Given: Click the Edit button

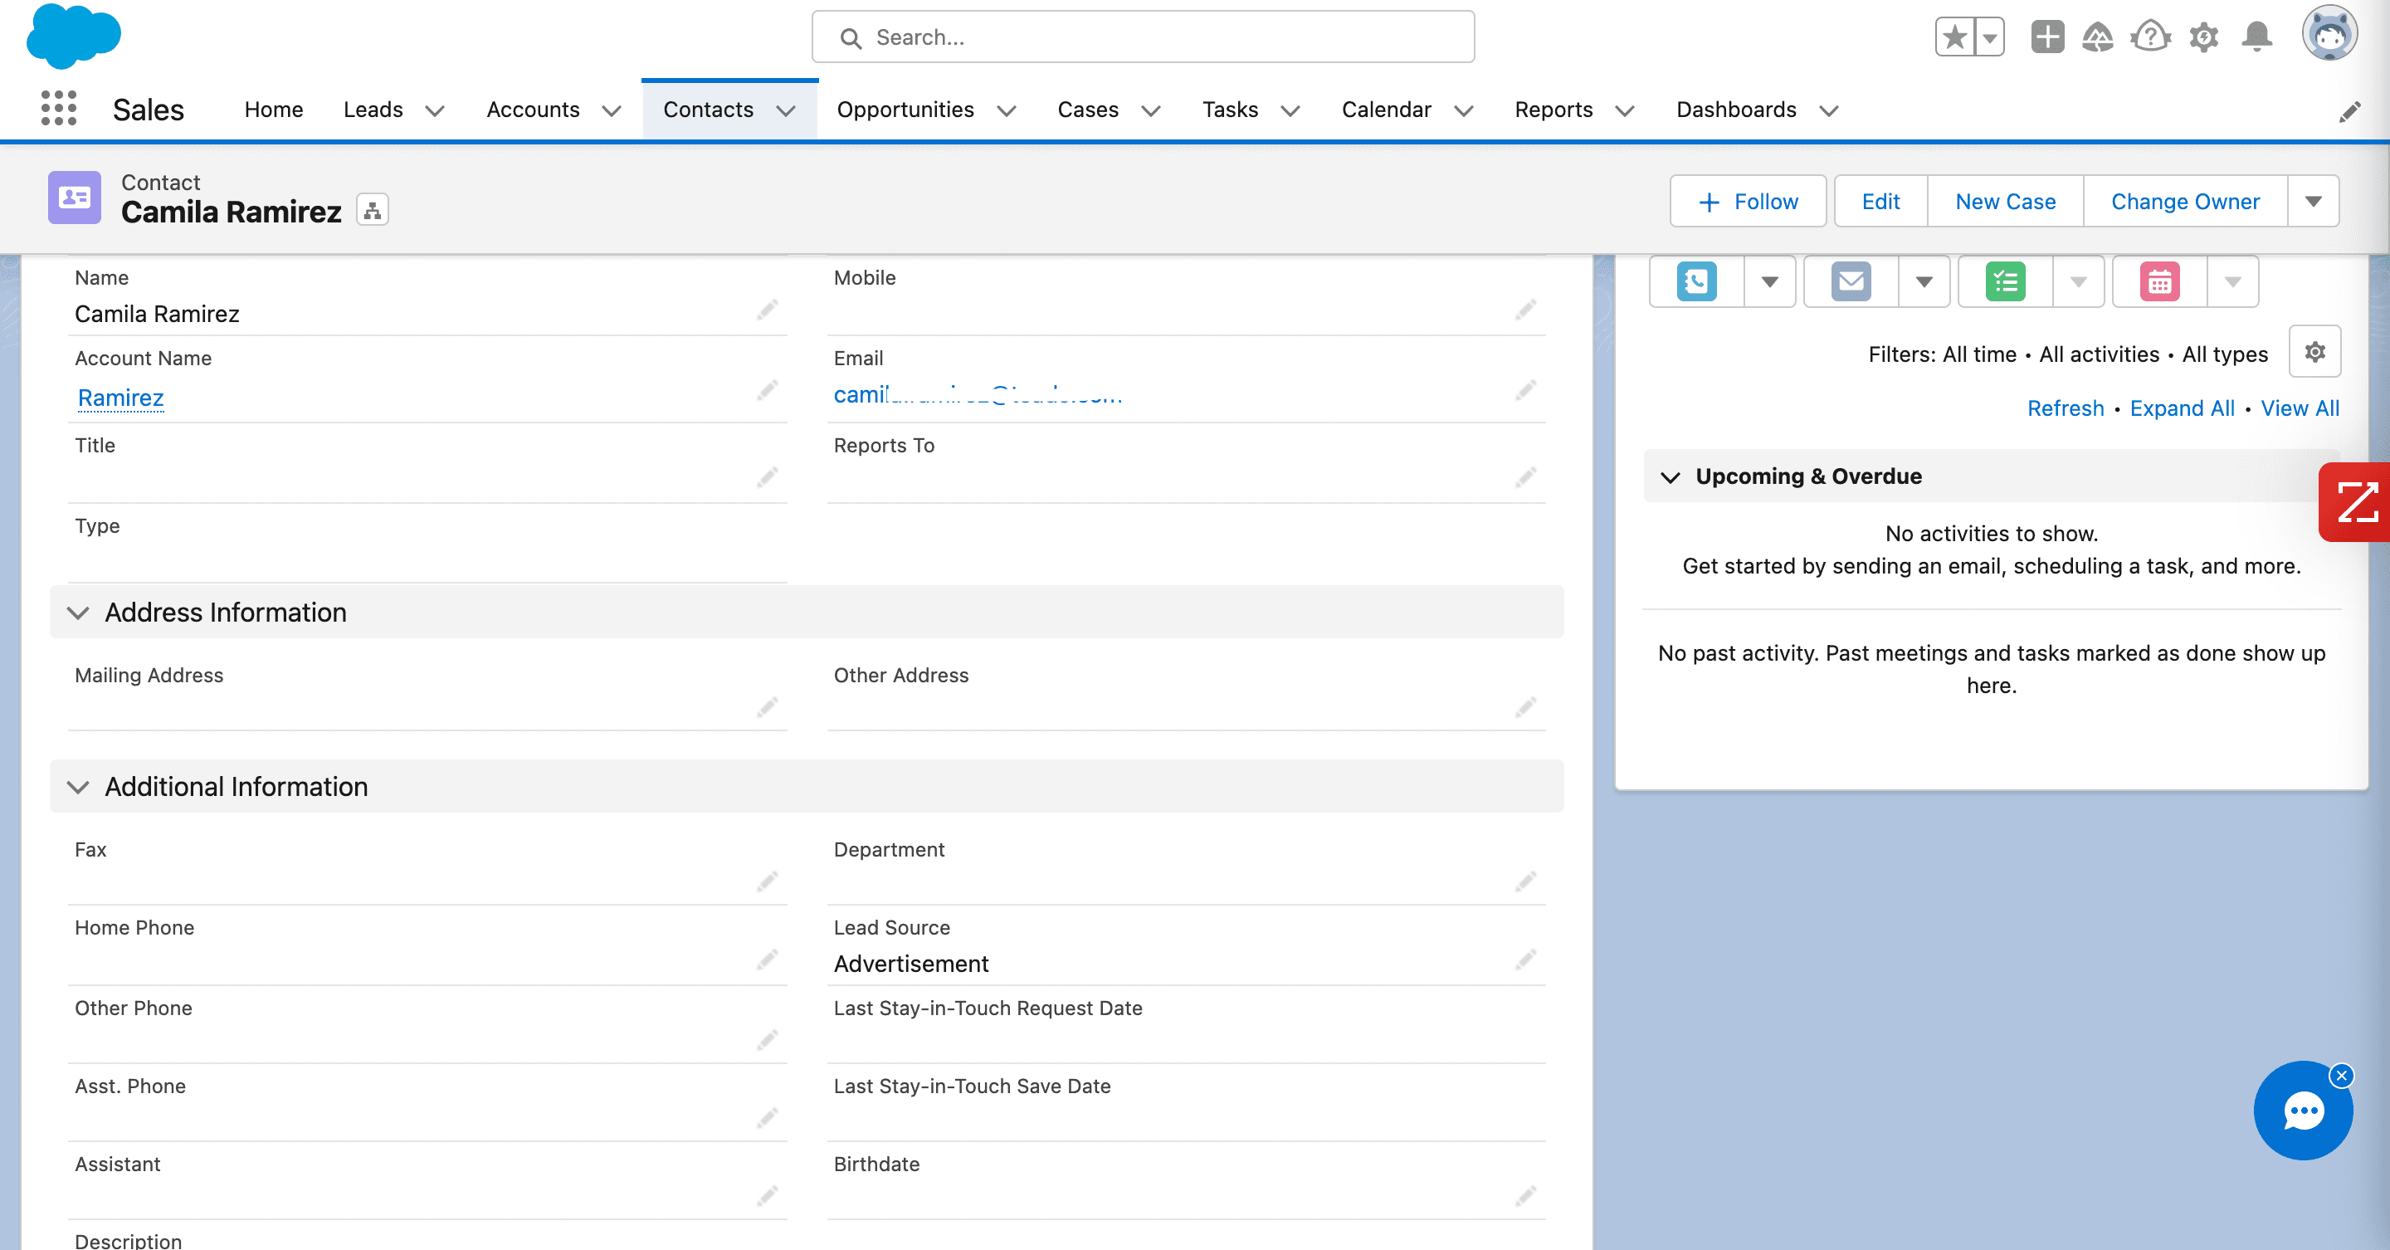Looking at the screenshot, I should (x=1880, y=202).
